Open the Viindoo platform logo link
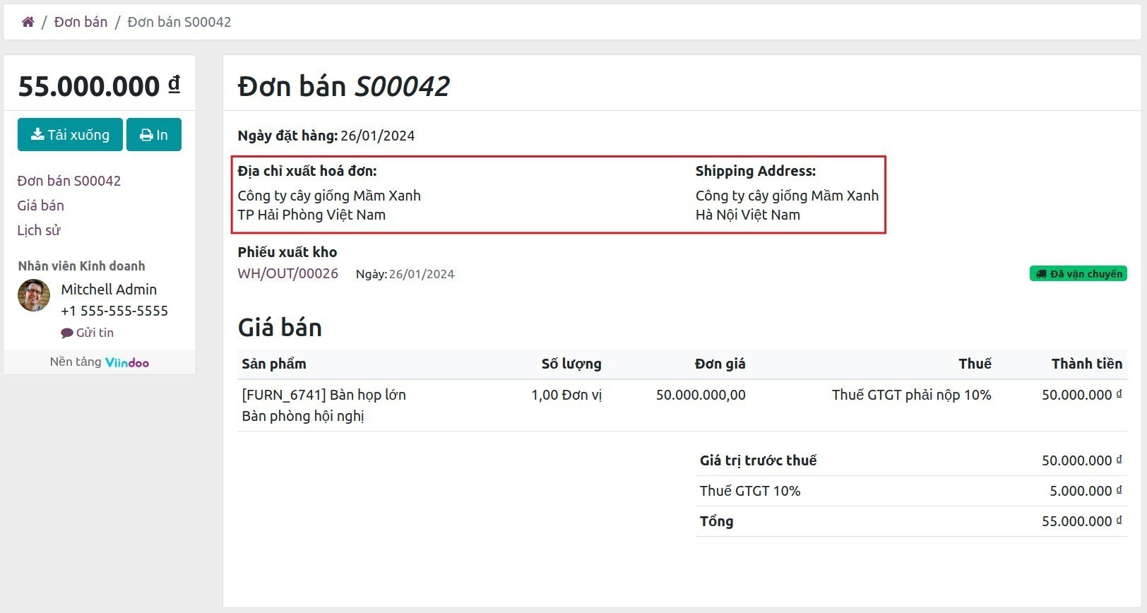 [127, 362]
